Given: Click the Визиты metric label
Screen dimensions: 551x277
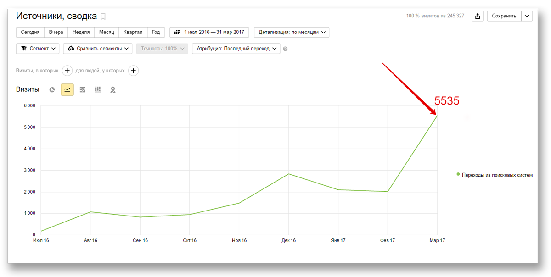Looking at the screenshot, I should [28, 89].
